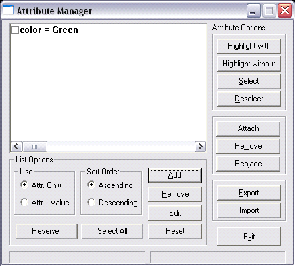Click the Select All button
Image resolution: width=296 pixels, height=267 pixels.
coord(112,231)
